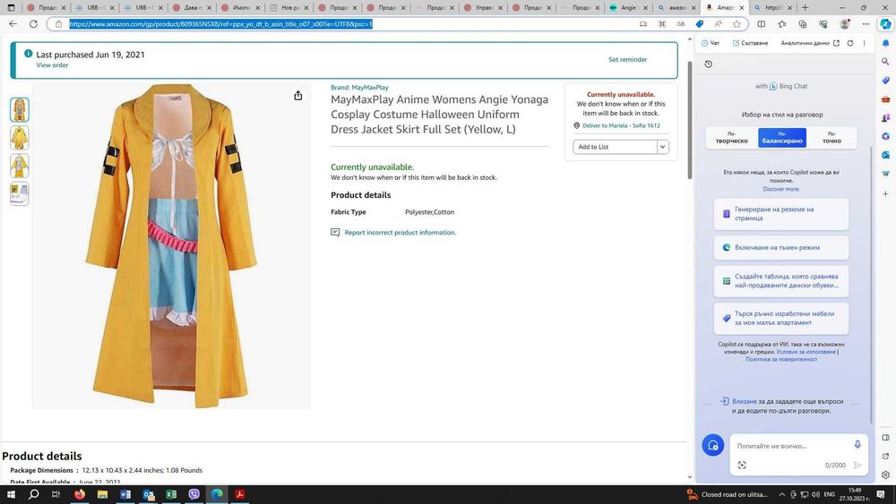
Task: Toggle the Copilot sidebar icon
Action: (885, 24)
